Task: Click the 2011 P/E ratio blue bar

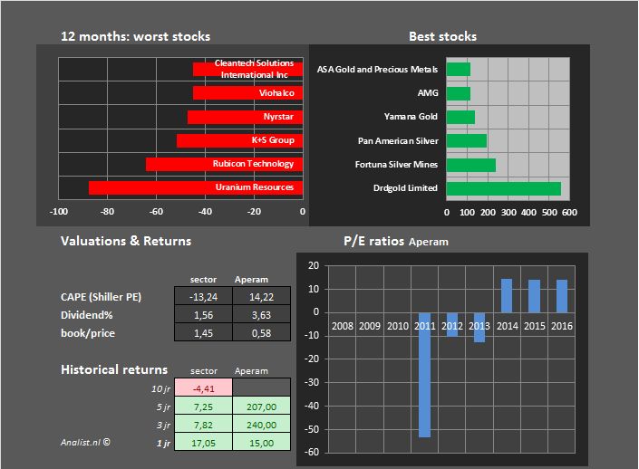Action: click(x=425, y=375)
